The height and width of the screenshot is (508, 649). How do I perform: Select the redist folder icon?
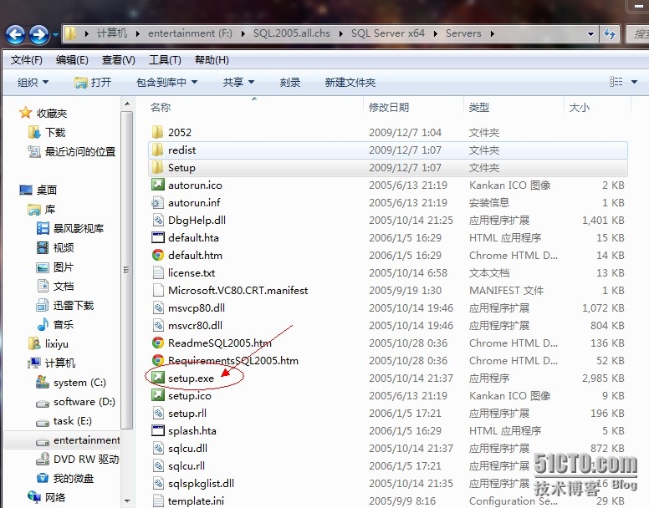tap(158, 150)
